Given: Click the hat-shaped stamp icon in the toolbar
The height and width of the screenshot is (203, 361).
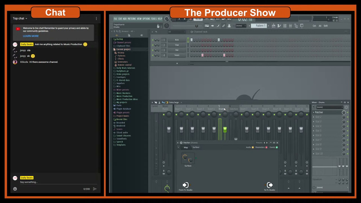Looking at the screenshot, I should 229,26.
